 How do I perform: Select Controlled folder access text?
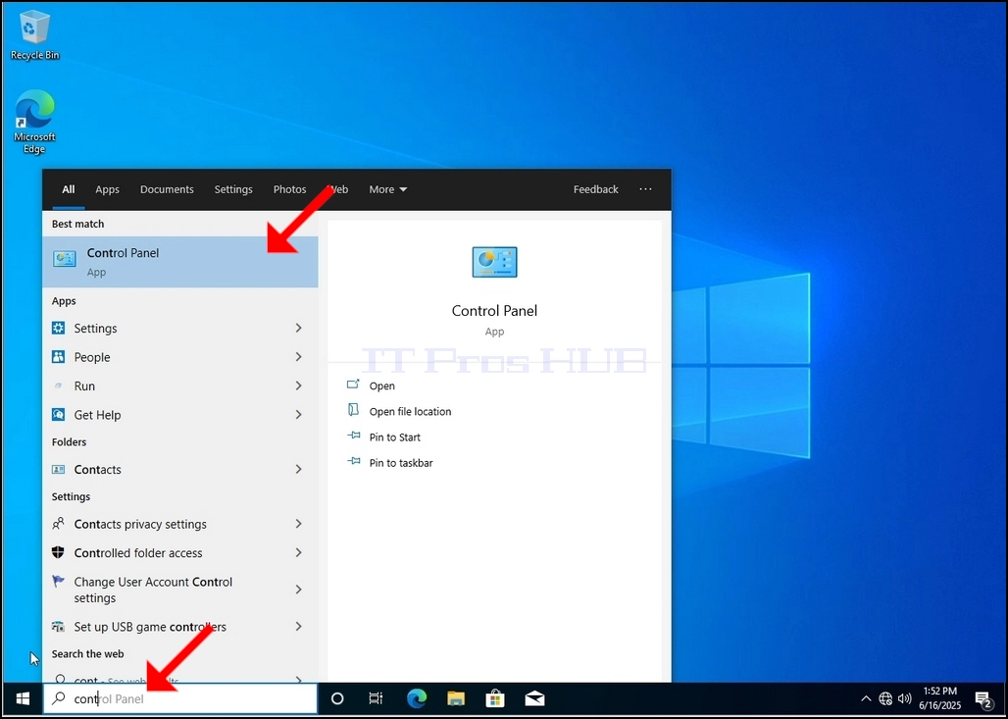[138, 553]
